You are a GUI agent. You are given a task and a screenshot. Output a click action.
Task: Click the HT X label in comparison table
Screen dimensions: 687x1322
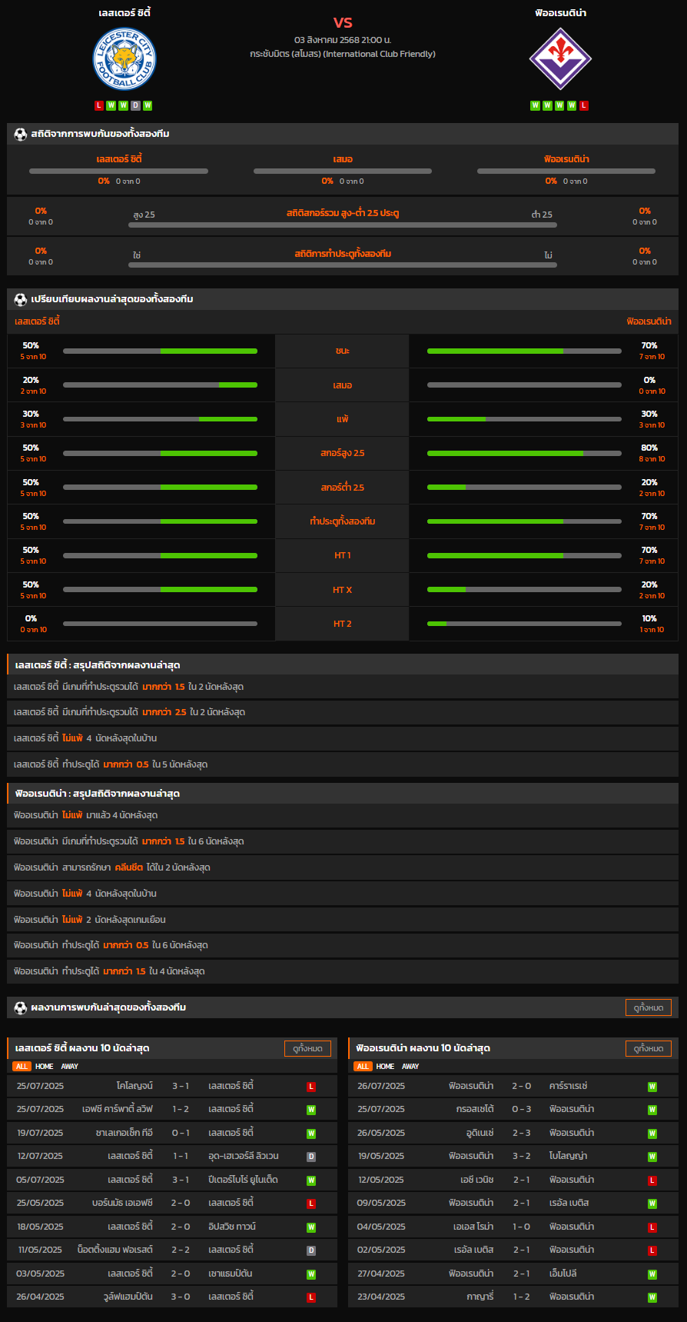click(x=343, y=590)
